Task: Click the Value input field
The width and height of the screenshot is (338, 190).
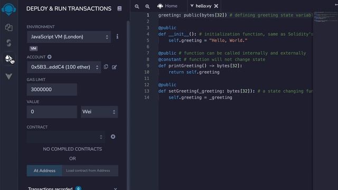Action: (x=52, y=112)
